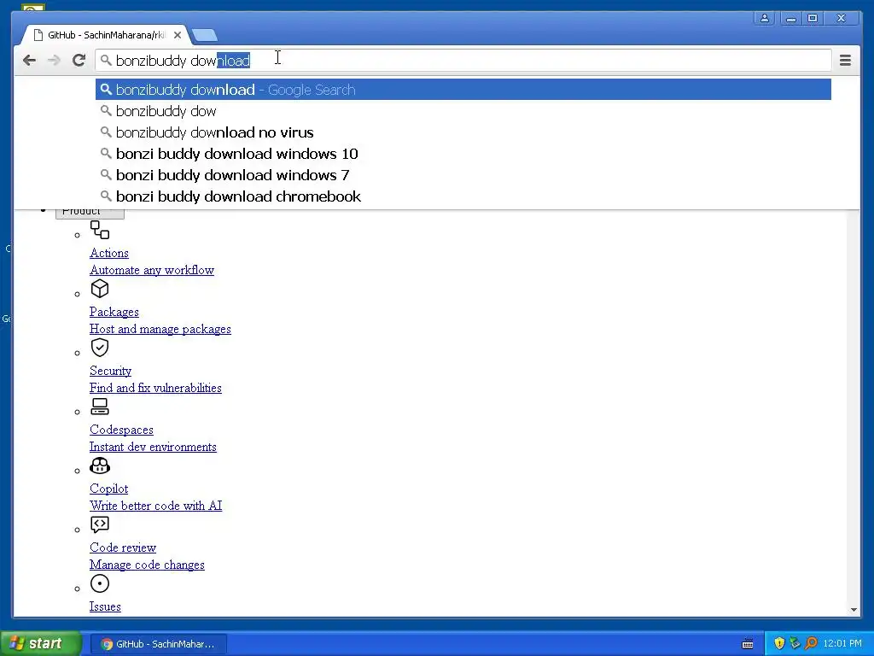The image size is (874, 656).
Task: Follow 'Host and manage packages' link
Action: pos(160,329)
